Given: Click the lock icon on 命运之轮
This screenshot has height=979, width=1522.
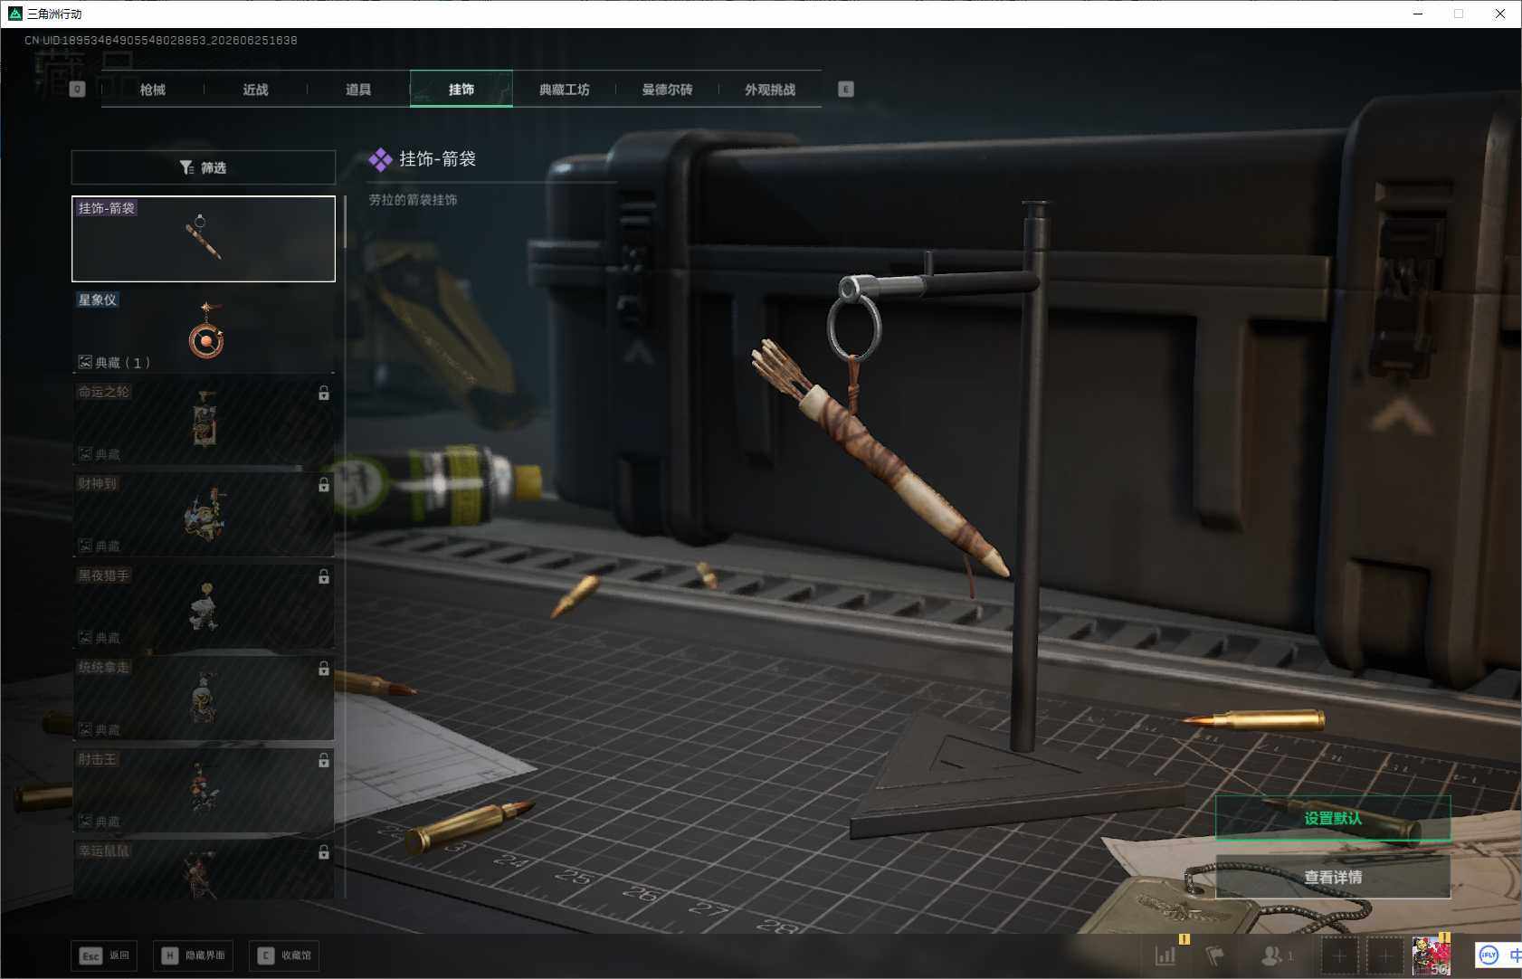Looking at the screenshot, I should 324,394.
